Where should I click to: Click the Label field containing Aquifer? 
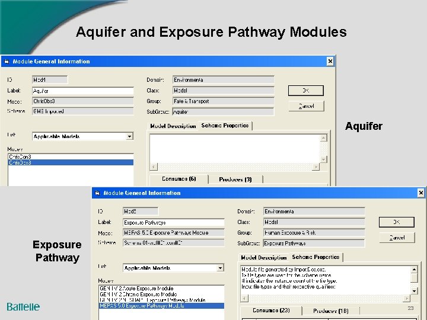click(83, 91)
